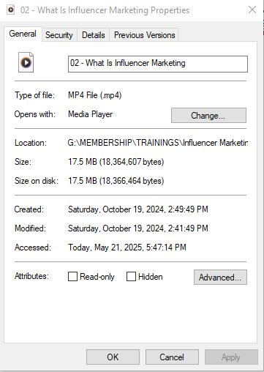Click Modified date '2:41:49 PM' value
The width and height of the screenshot is (264, 372).
click(x=188, y=228)
